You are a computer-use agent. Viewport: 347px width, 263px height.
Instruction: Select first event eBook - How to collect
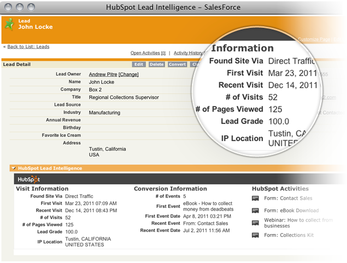point(208,206)
